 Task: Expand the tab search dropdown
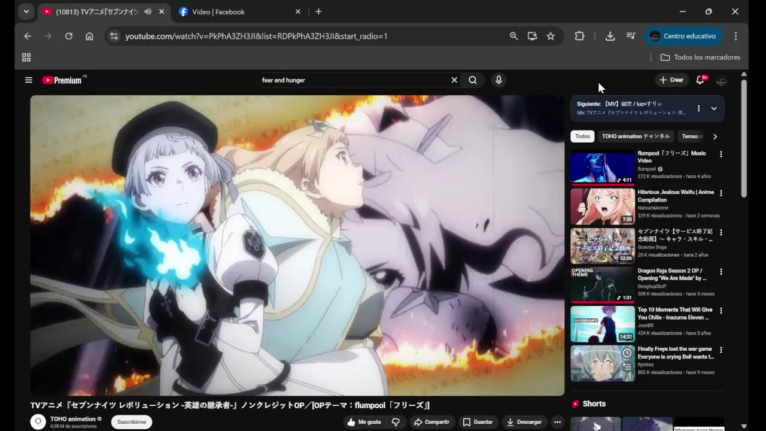[26, 11]
